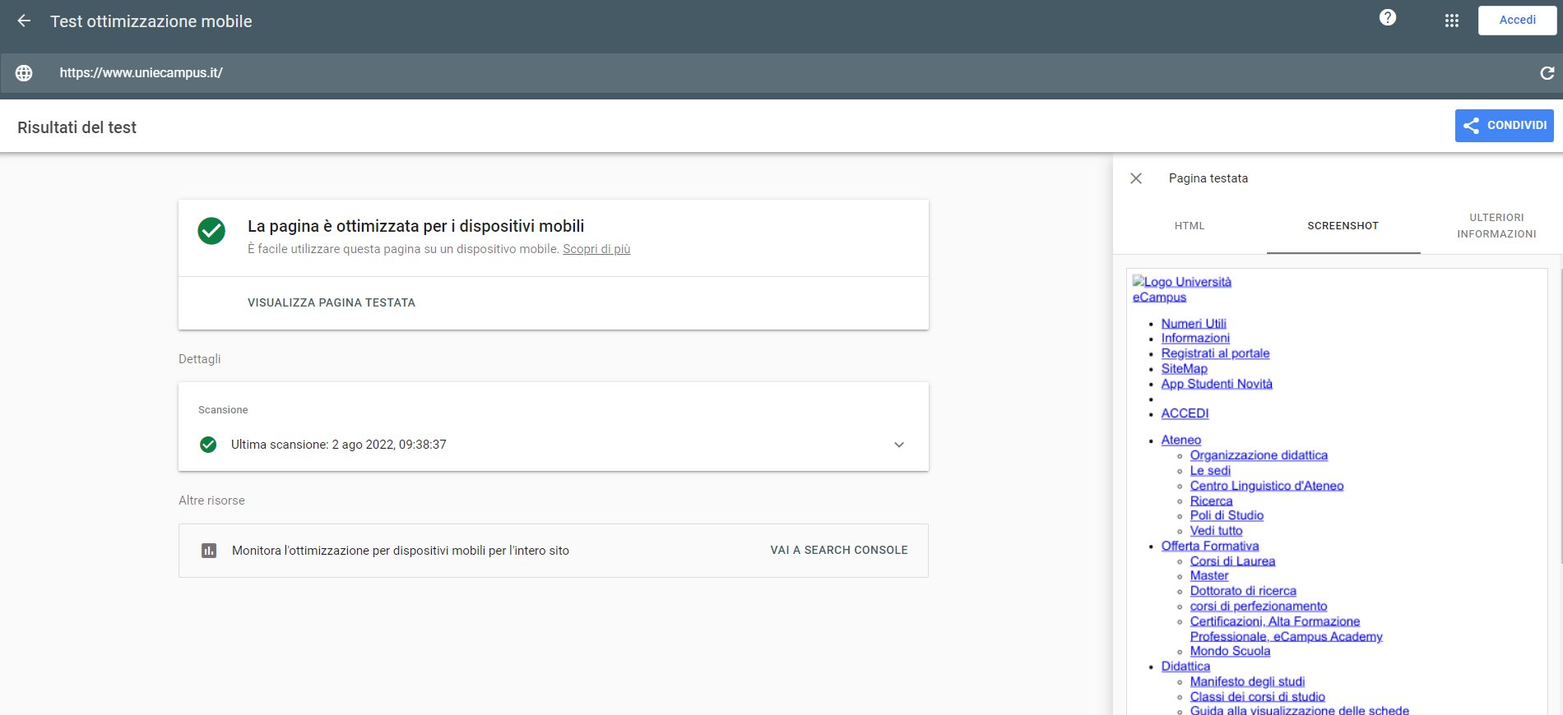The height and width of the screenshot is (715, 1563).
Task: Click the Logo Università eCampus image link
Action: click(x=1181, y=289)
